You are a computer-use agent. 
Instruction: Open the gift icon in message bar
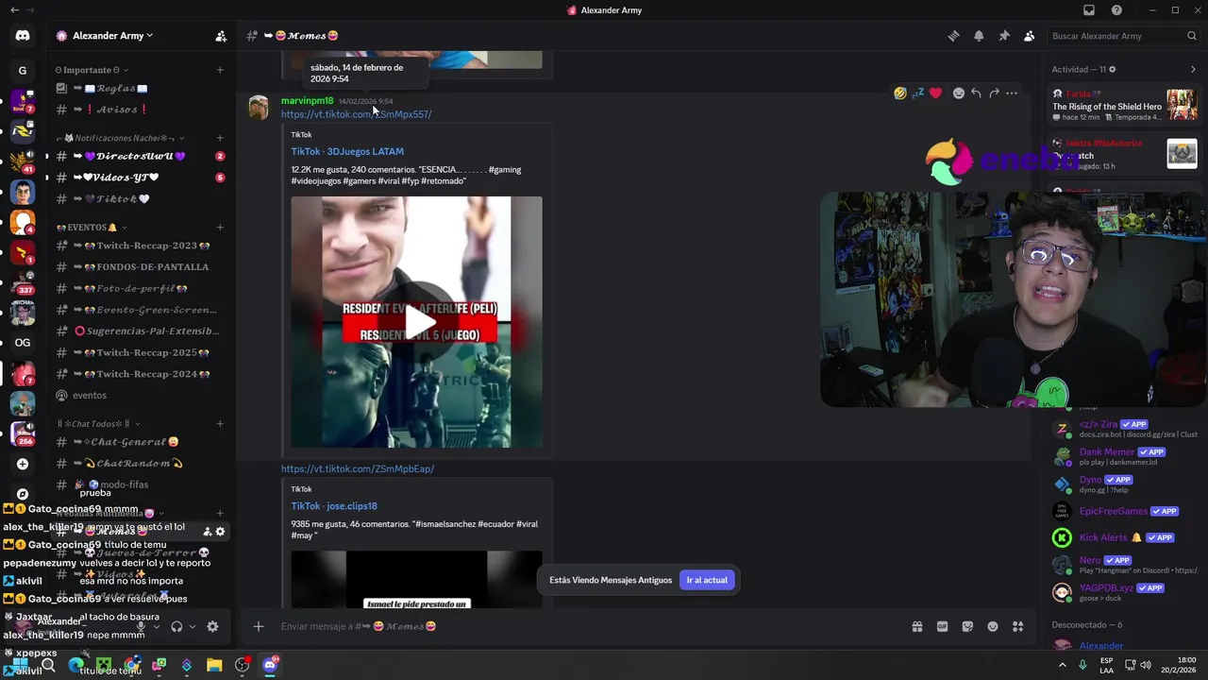[x=917, y=626]
